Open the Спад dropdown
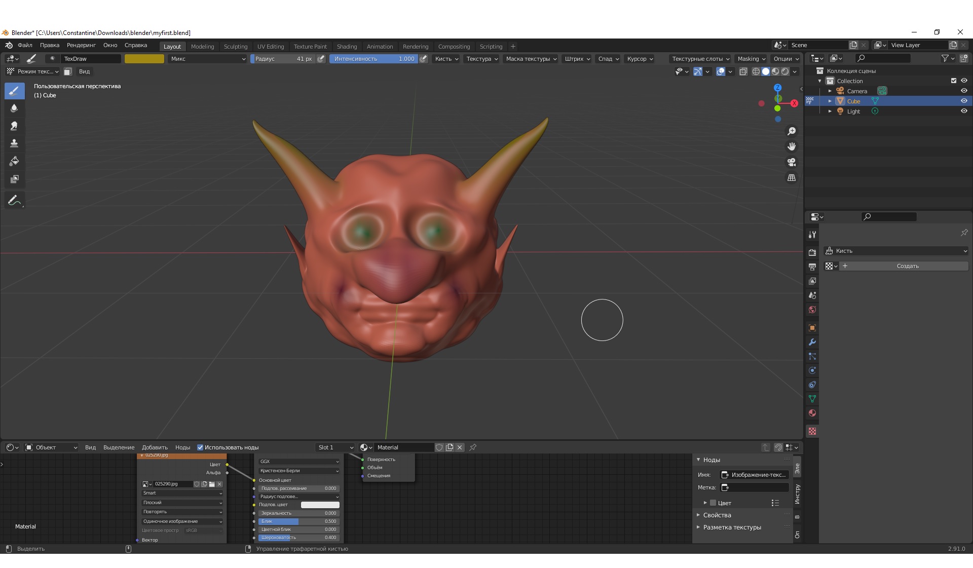Viewport: 973px width, 568px height. [x=608, y=59]
